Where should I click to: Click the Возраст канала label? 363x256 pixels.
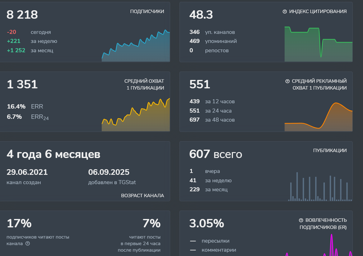(x=142, y=196)
